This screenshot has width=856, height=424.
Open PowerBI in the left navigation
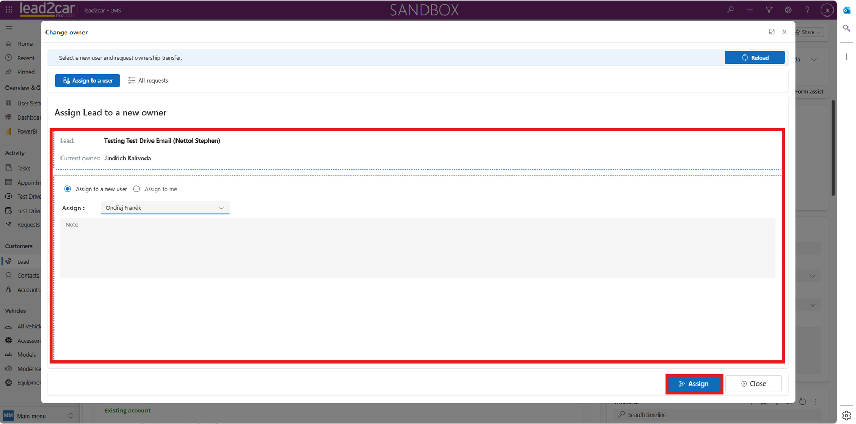coord(27,131)
